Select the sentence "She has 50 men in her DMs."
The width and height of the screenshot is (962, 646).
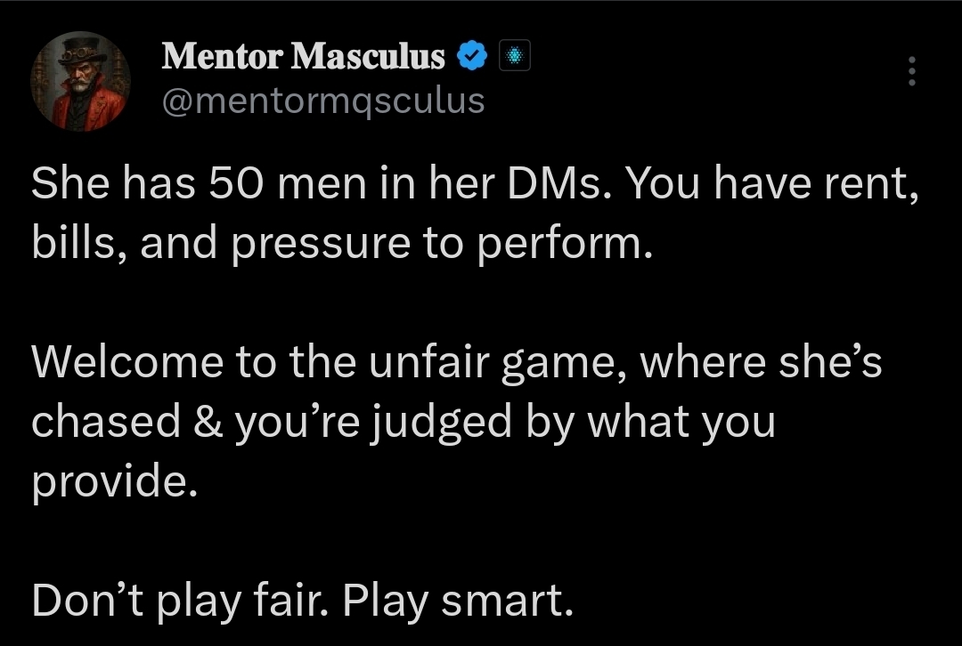[x=322, y=183]
